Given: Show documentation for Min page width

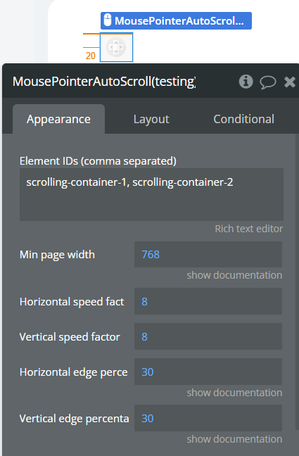Looking at the screenshot, I should 234,275.
